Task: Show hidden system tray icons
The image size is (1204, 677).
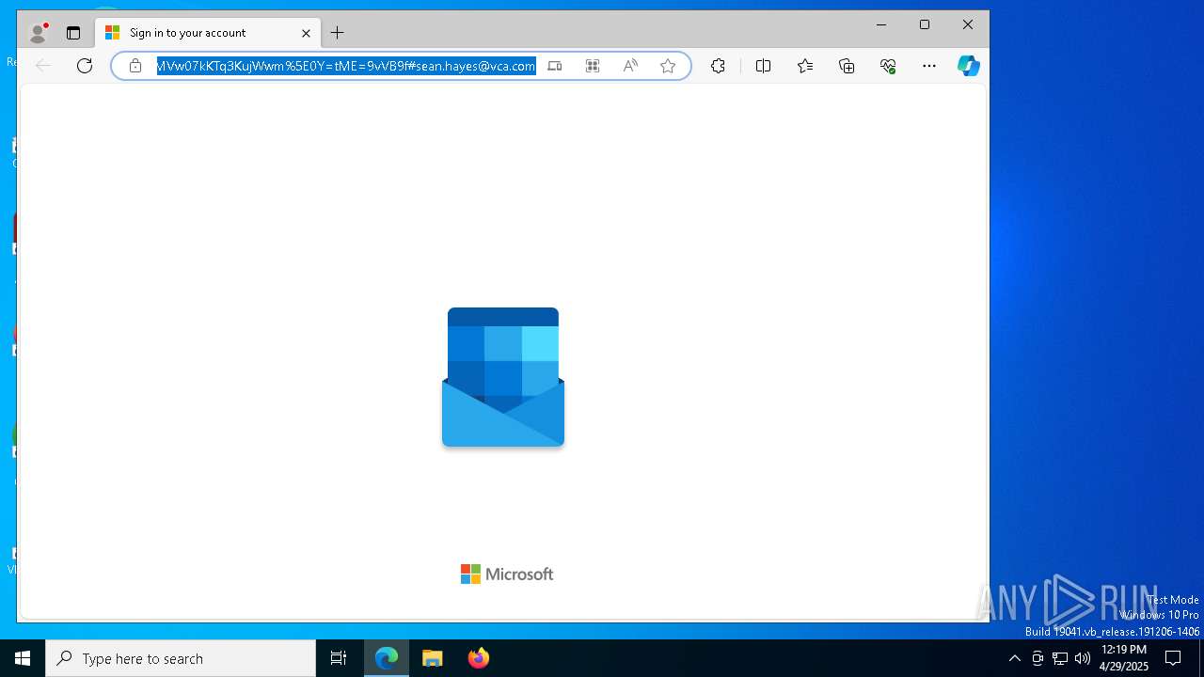Action: [x=1014, y=658]
